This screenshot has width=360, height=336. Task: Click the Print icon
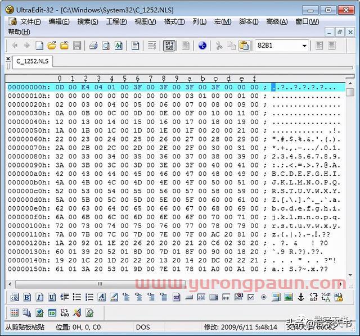coord(93,46)
